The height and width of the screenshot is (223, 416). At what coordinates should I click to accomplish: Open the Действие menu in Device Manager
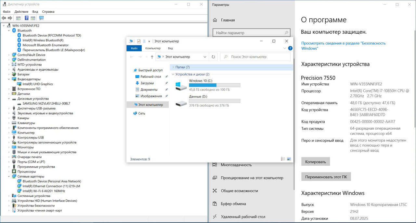(x=21, y=12)
